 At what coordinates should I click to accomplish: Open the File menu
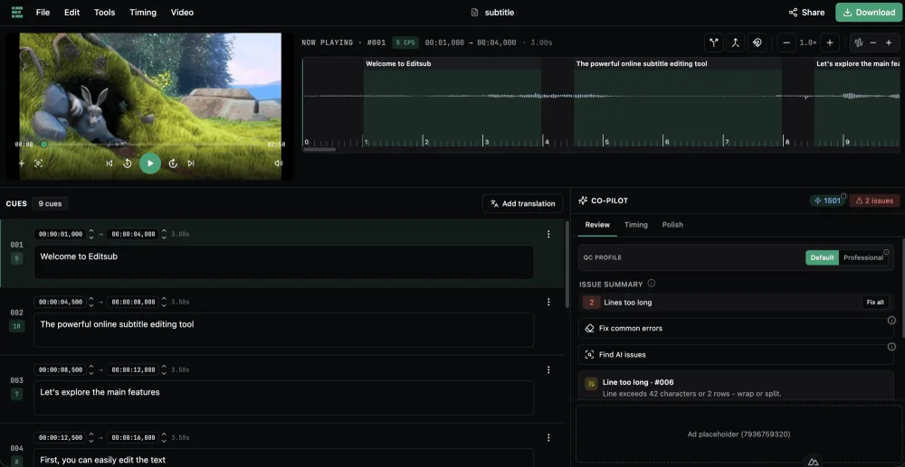[x=43, y=12]
